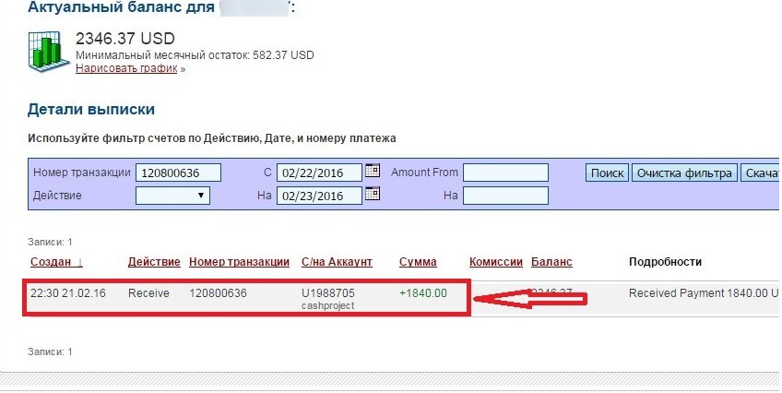This screenshot has height=393, width=782.
Task: Click the Amount From input field
Action: click(505, 173)
